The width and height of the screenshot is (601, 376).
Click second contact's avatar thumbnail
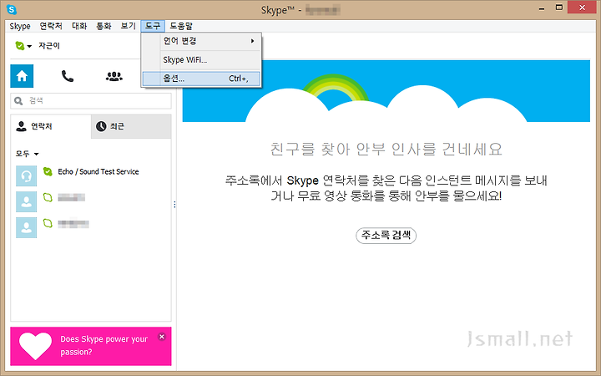pos(27,202)
